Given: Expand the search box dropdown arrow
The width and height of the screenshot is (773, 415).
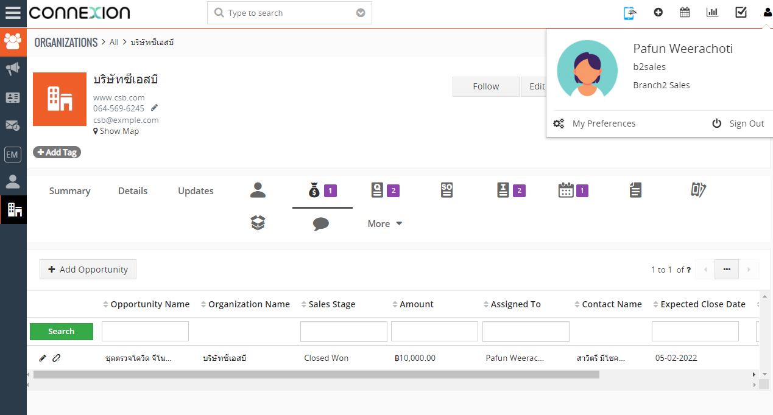Looking at the screenshot, I should click(361, 13).
